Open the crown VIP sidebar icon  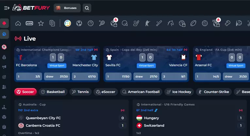pyautogui.click(x=4, y=97)
